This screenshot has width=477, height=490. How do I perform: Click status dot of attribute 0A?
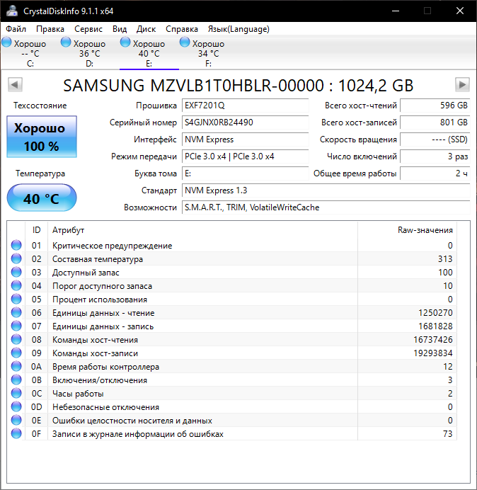click(16, 366)
